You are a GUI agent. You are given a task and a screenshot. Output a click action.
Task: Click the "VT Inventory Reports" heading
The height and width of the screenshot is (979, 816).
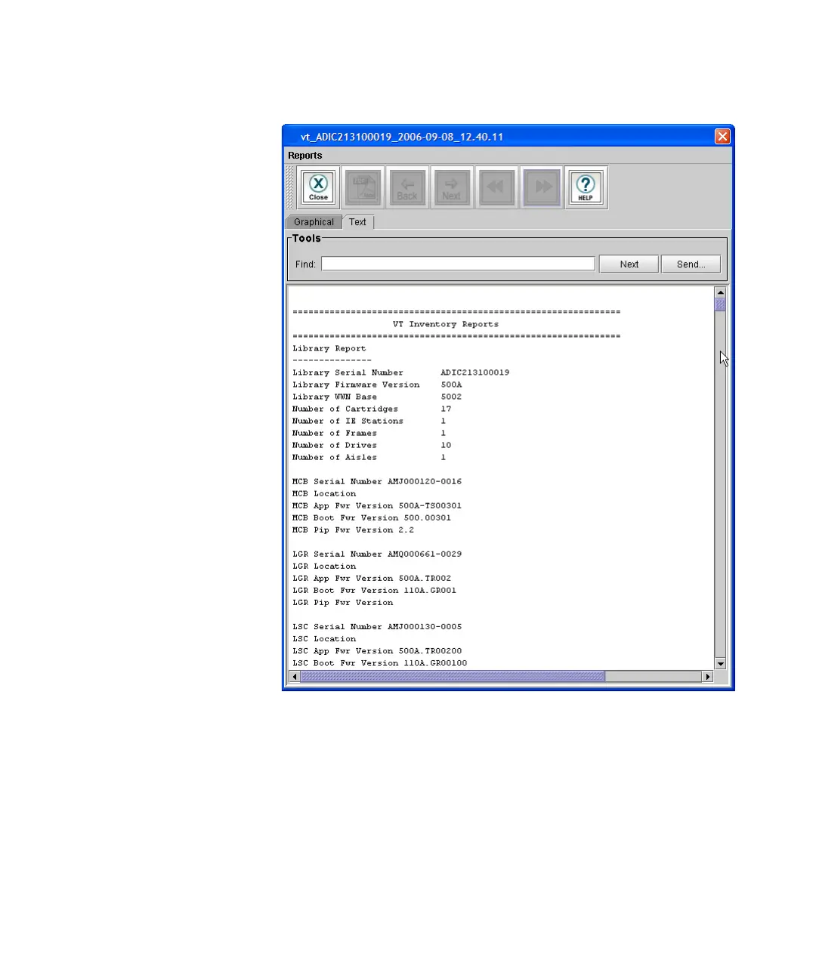click(x=446, y=324)
